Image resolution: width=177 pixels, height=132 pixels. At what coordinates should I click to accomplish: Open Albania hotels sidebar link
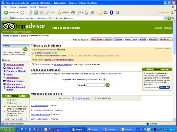tap(14, 68)
